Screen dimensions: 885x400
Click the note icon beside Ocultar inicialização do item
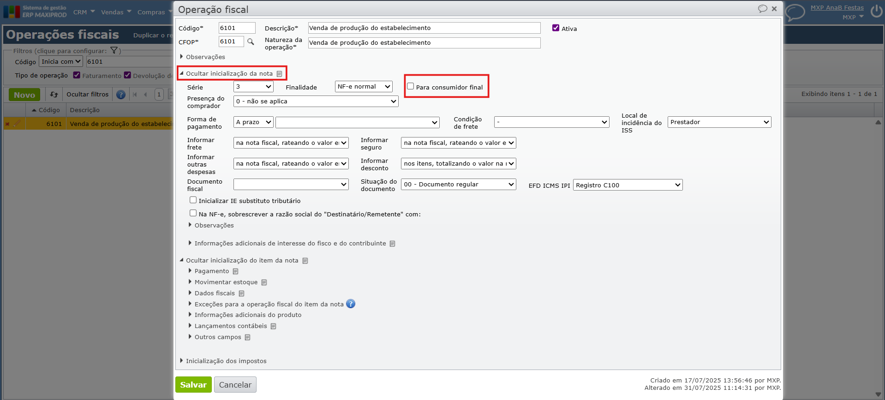coord(305,261)
